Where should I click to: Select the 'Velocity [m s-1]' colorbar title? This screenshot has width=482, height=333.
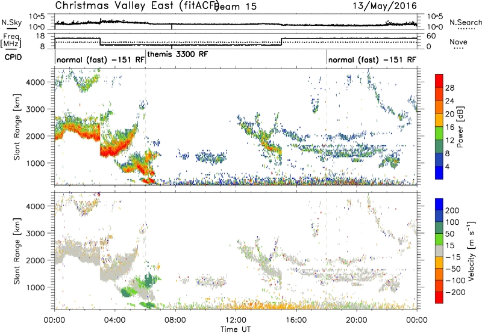point(471,251)
